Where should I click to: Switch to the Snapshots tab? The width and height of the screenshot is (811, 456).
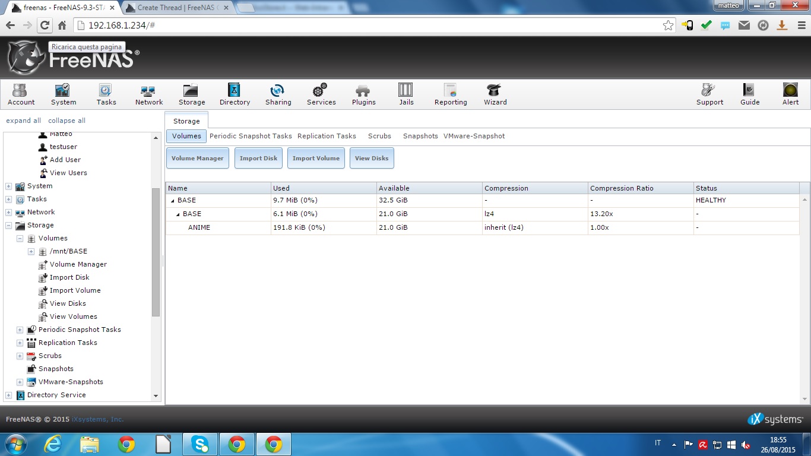click(x=420, y=136)
